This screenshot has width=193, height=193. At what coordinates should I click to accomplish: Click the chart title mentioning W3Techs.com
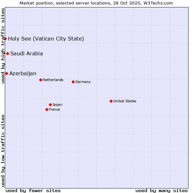[x=96, y=3]
